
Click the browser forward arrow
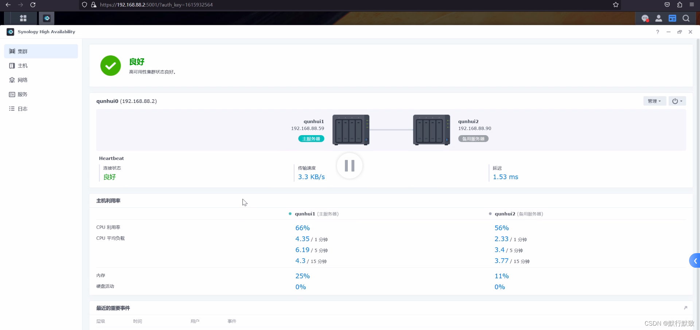20,5
